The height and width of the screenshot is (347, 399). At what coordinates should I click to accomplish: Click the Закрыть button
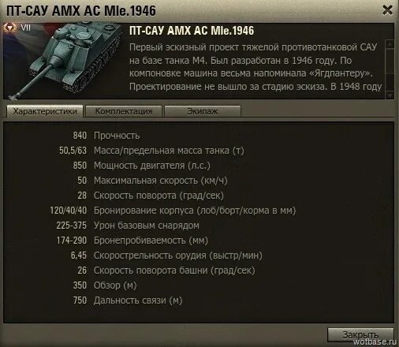pos(360,334)
